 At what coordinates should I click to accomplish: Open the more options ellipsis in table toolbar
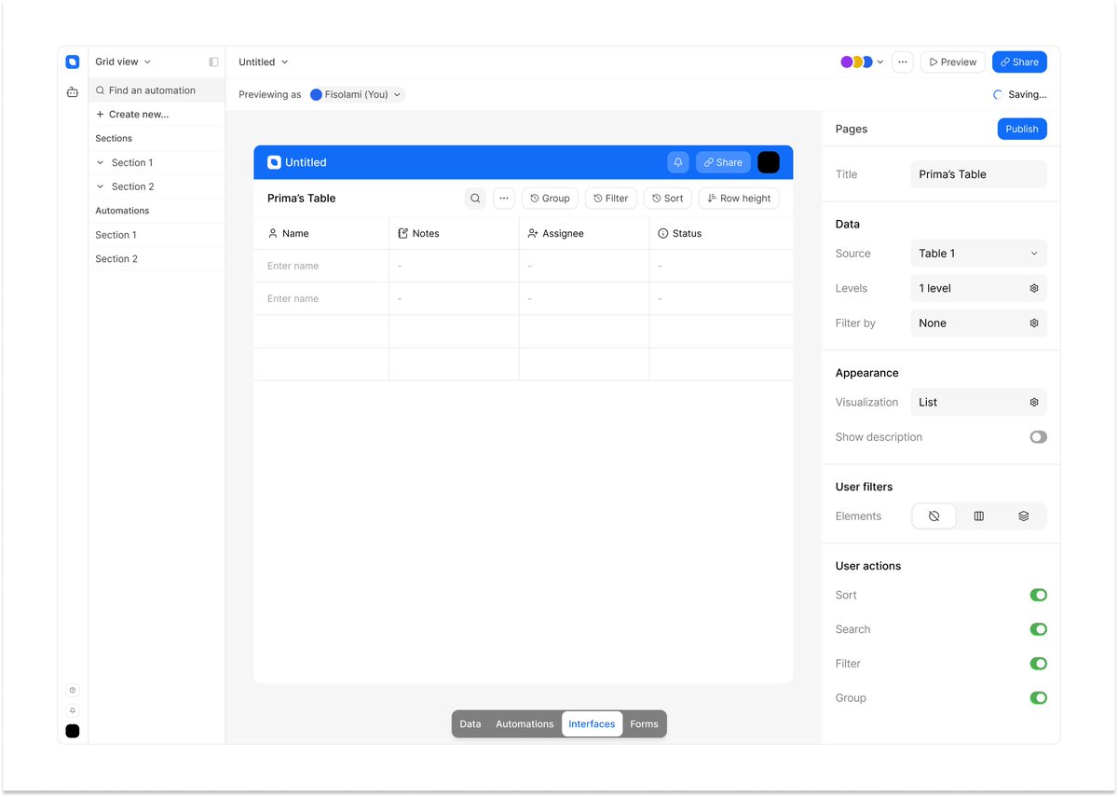click(x=504, y=199)
